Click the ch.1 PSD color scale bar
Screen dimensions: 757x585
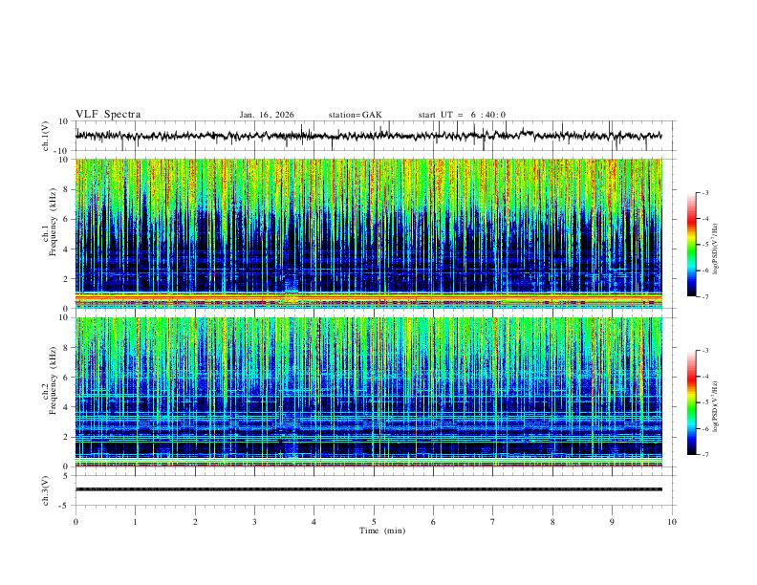click(692, 245)
